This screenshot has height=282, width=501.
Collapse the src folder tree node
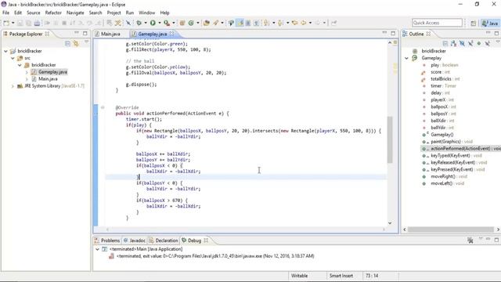[13, 58]
